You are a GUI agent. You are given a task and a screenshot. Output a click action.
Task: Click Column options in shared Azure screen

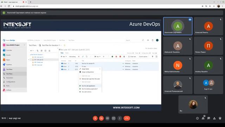[x=143, y=56]
